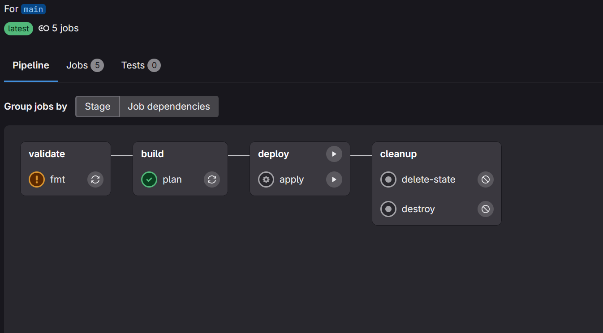Retry the plan job
This screenshot has height=333, width=603.
point(211,179)
